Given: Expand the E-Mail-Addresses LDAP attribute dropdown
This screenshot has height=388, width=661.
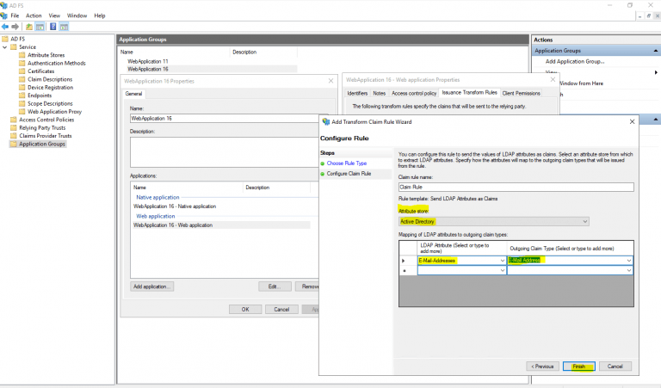Looking at the screenshot, I should [x=500, y=260].
